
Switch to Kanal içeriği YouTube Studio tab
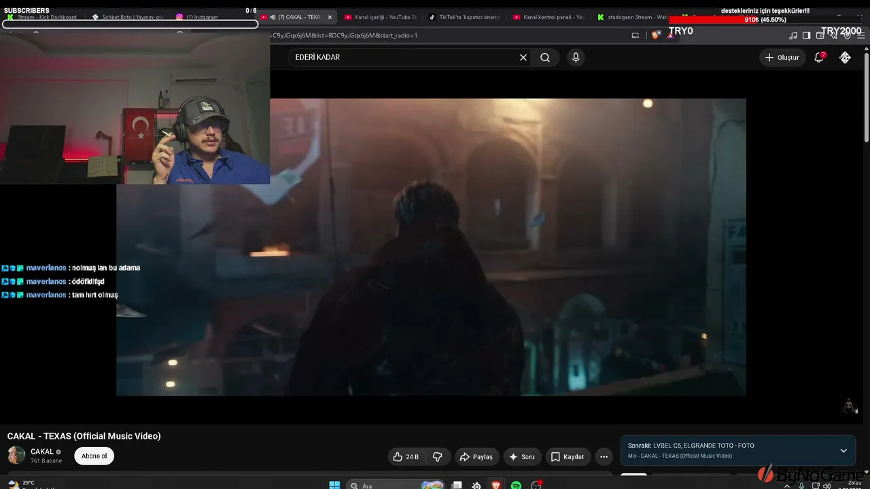380,17
